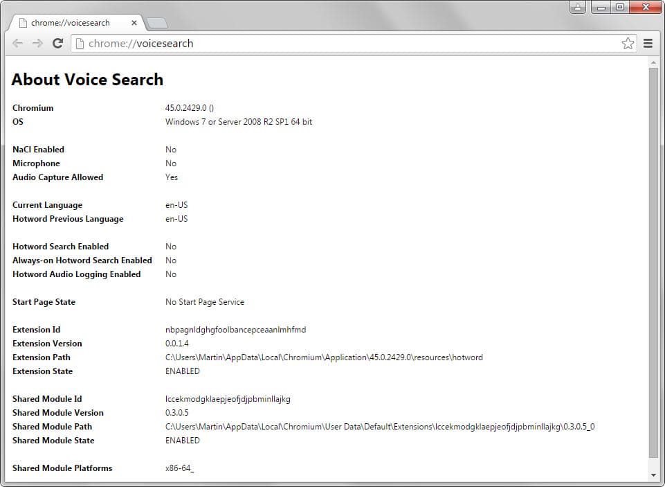Click the Extension Id value string
Viewport: 665px width, 487px height.
tap(235, 330)
